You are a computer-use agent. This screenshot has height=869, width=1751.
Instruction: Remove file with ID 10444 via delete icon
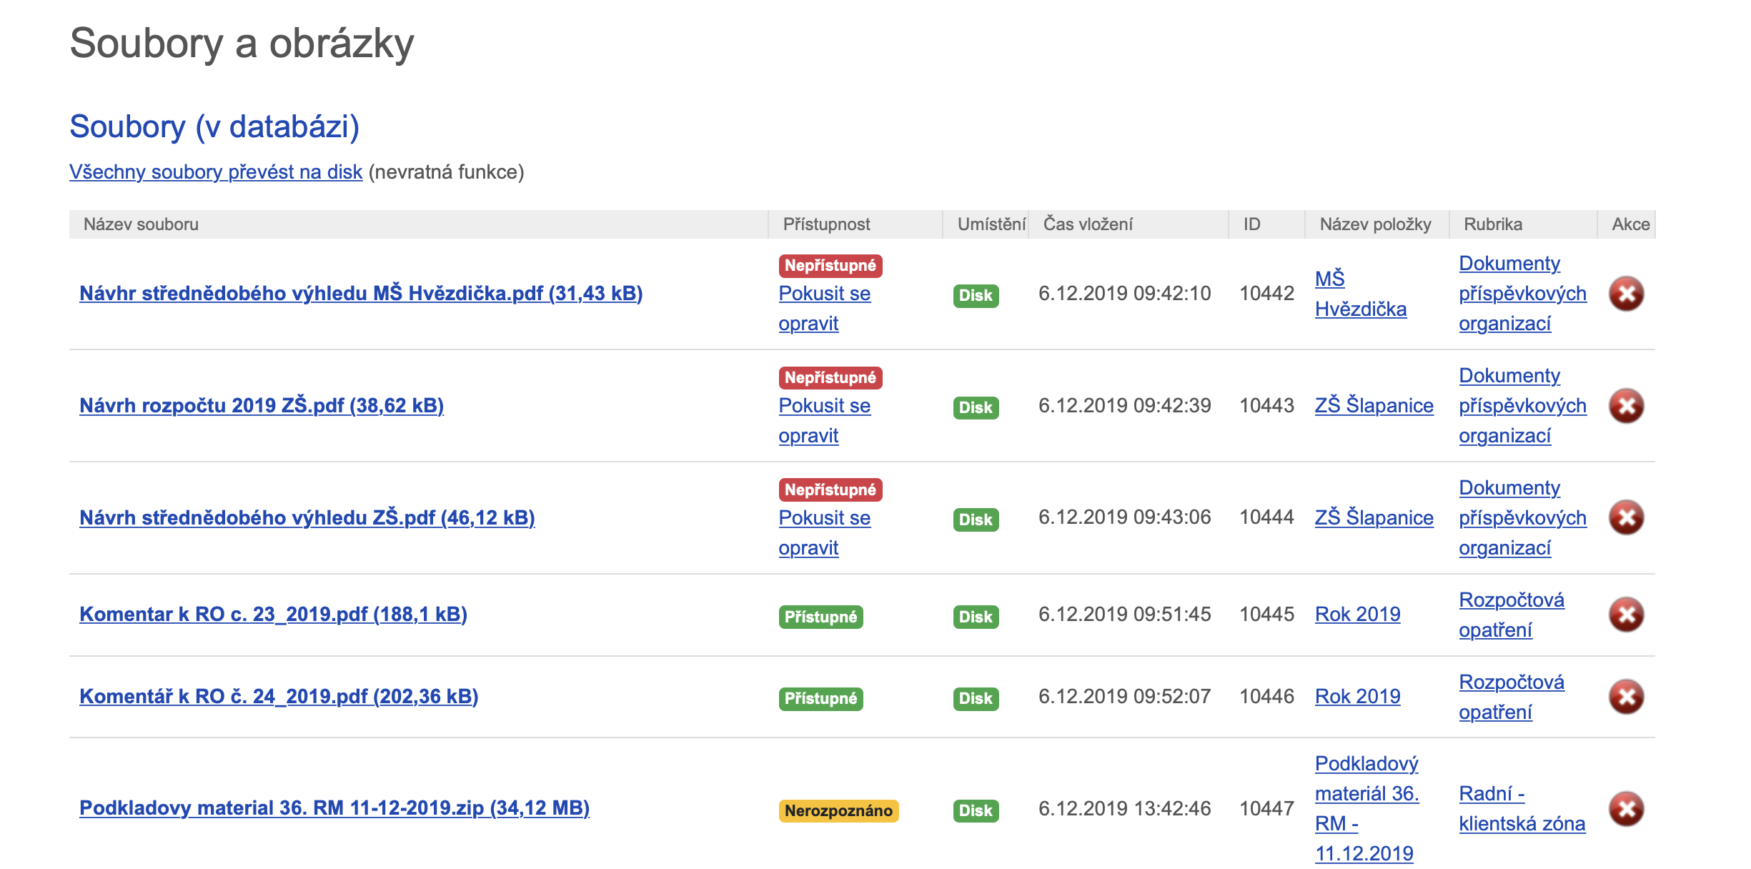[x=1626, y=517]
